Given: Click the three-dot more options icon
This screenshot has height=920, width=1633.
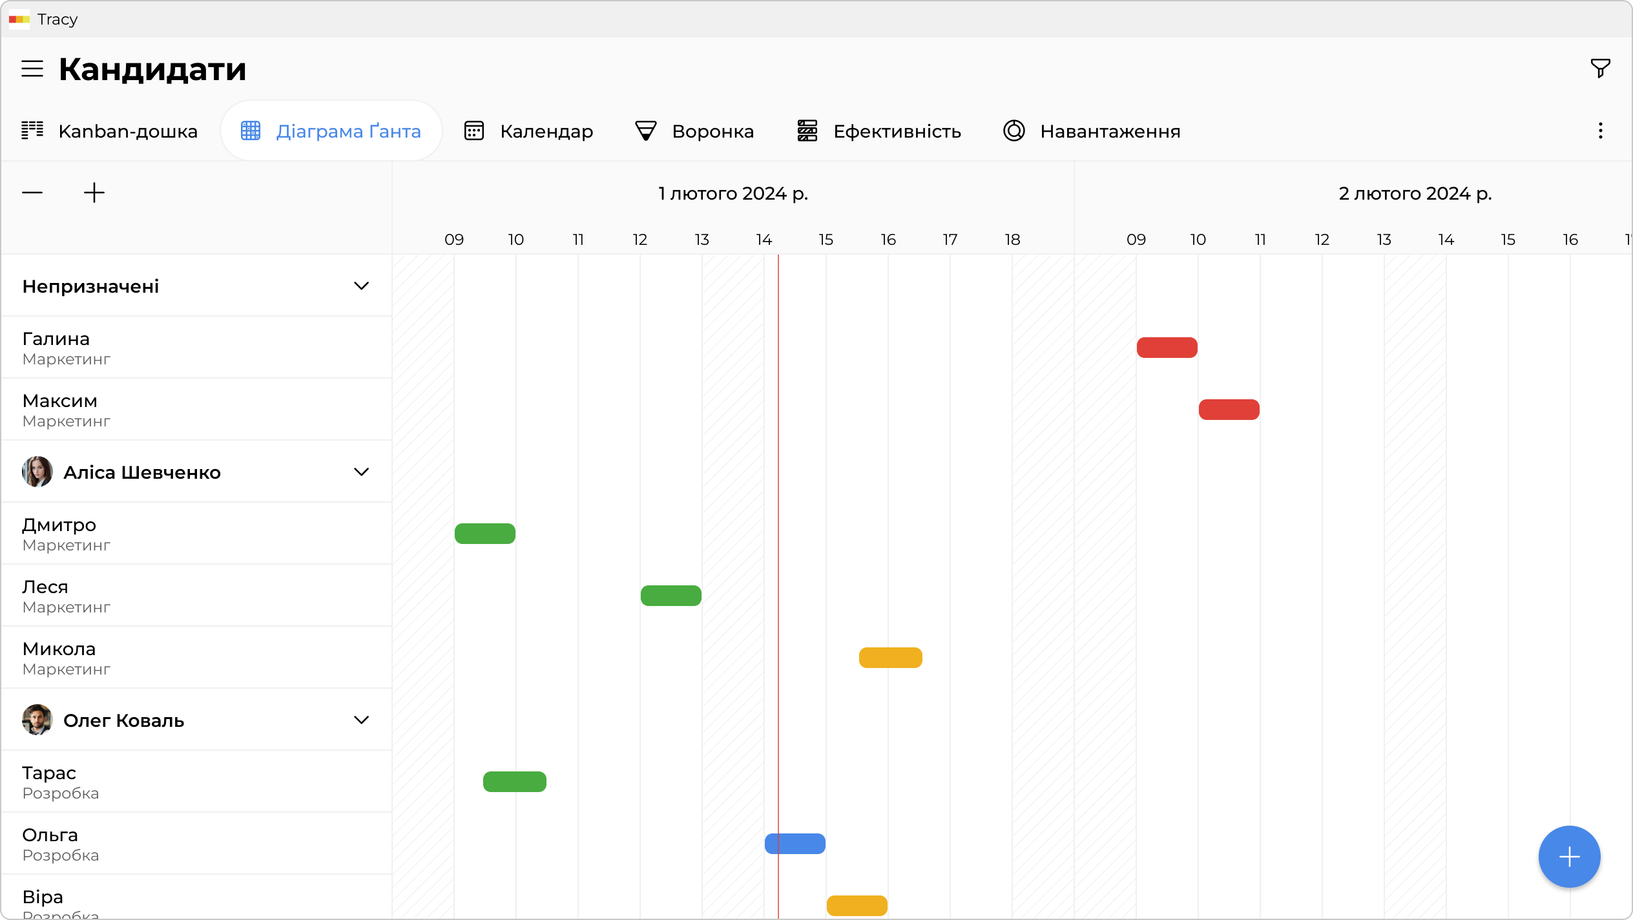Looking at the screenshot, I should [x=1600, y=131].
